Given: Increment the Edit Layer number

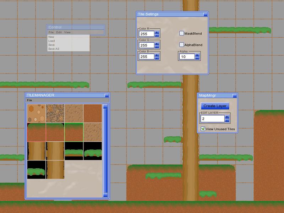Looking at the screenshot, I should (x=227, y=117).
